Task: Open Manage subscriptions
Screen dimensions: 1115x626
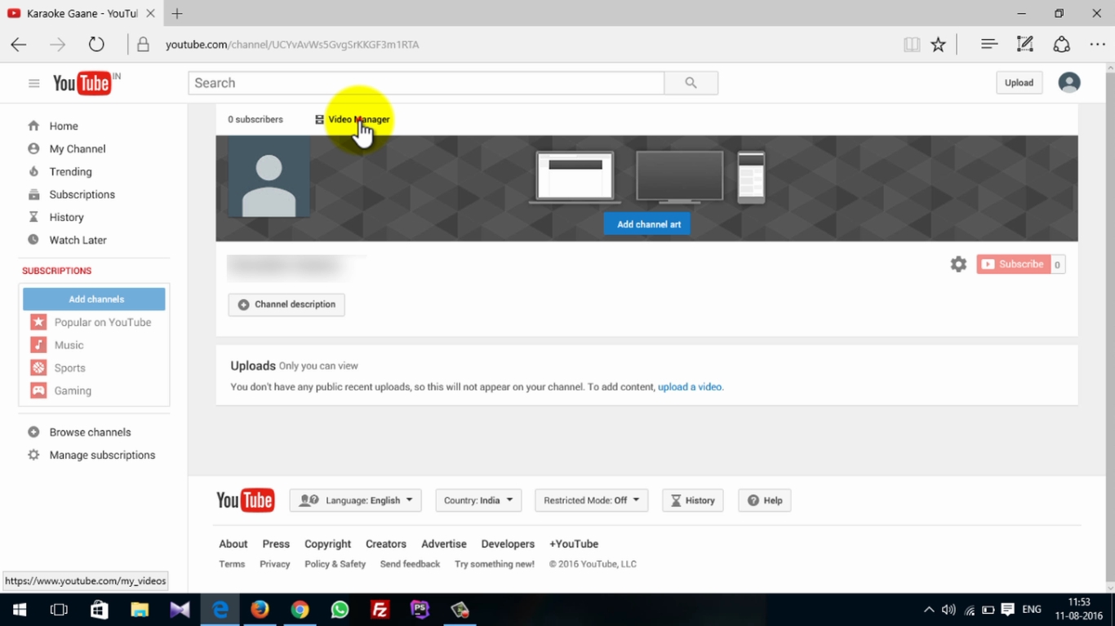Action: point(102,455)
